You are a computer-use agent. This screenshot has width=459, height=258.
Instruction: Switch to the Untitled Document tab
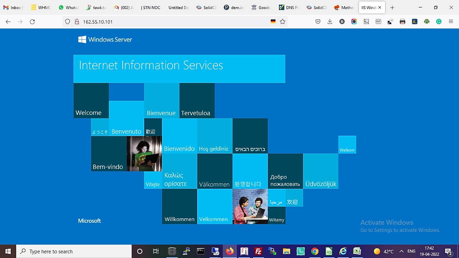(179, 8)
